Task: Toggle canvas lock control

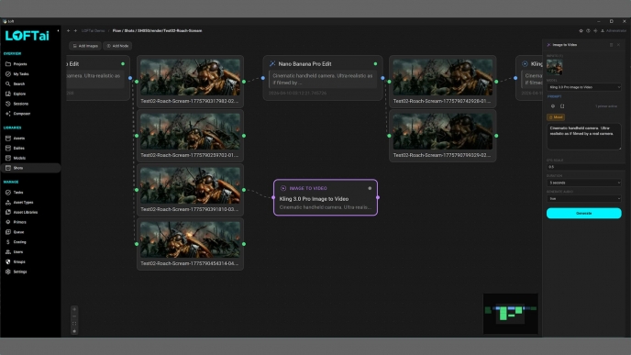Action: coord(74,331)
